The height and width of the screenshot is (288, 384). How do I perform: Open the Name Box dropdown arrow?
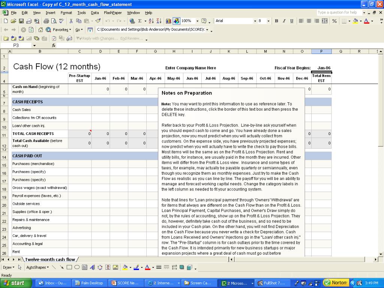[34, 45]
